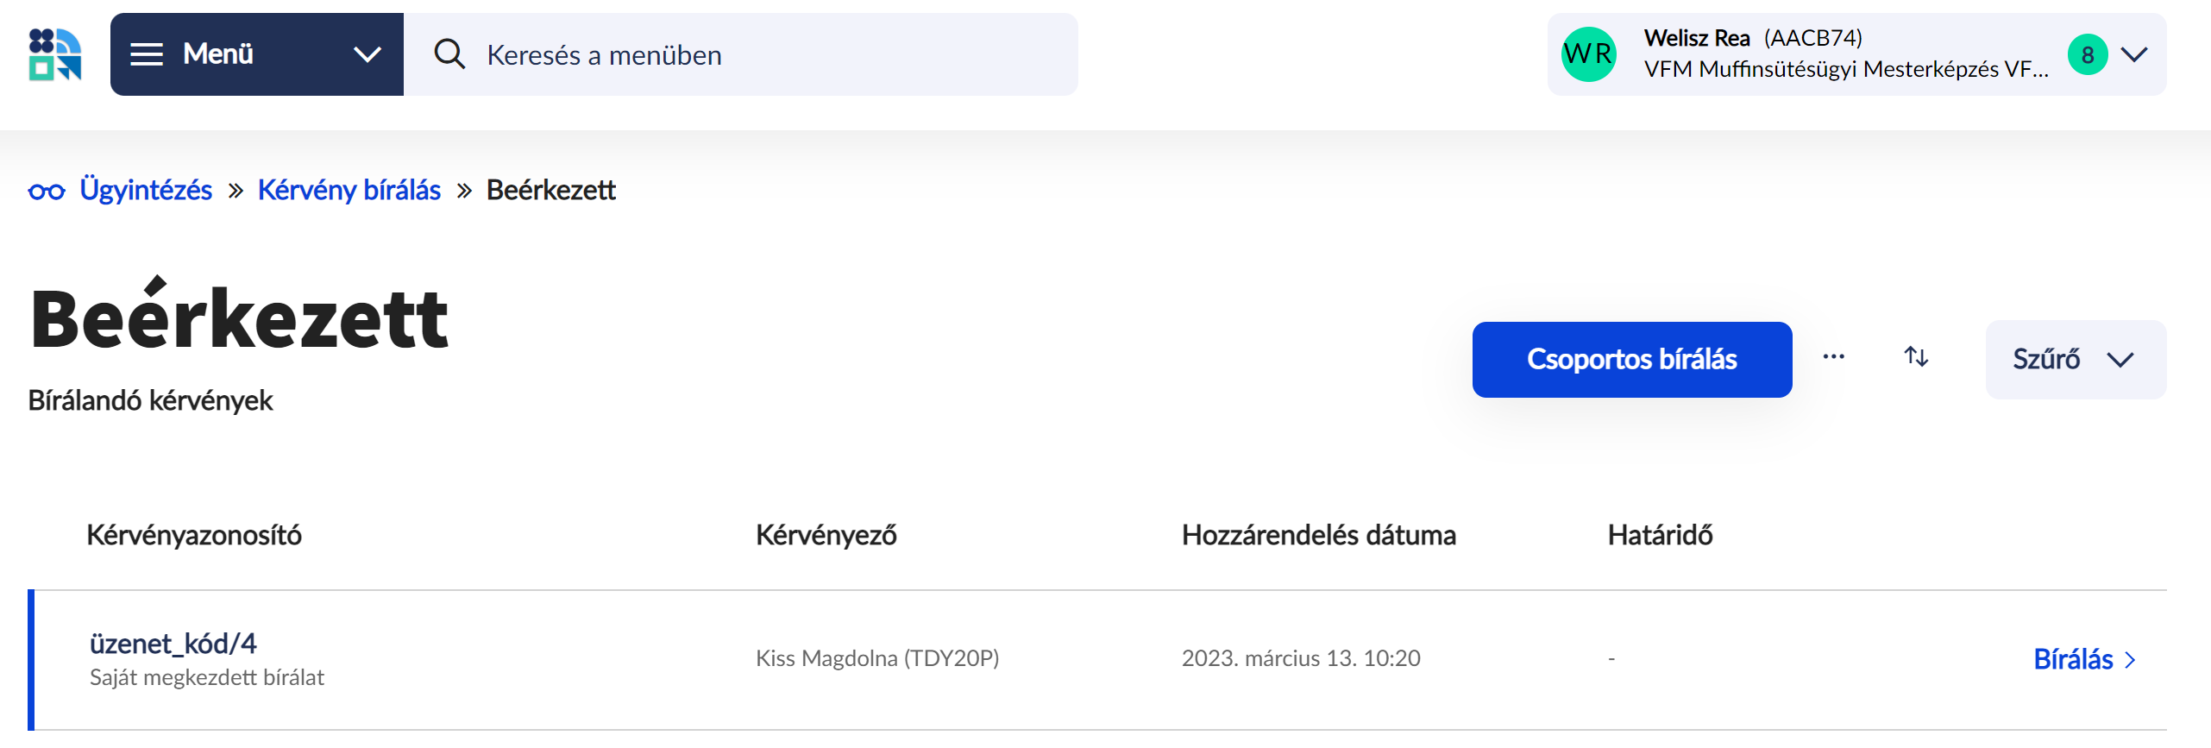Expand the Menü dropdown chevron
Image resolution: width=2211 pixels, height=748 pixels.
coord(367,53)
